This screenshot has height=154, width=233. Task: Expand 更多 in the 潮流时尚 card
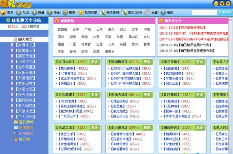click(x=199, y=128)
